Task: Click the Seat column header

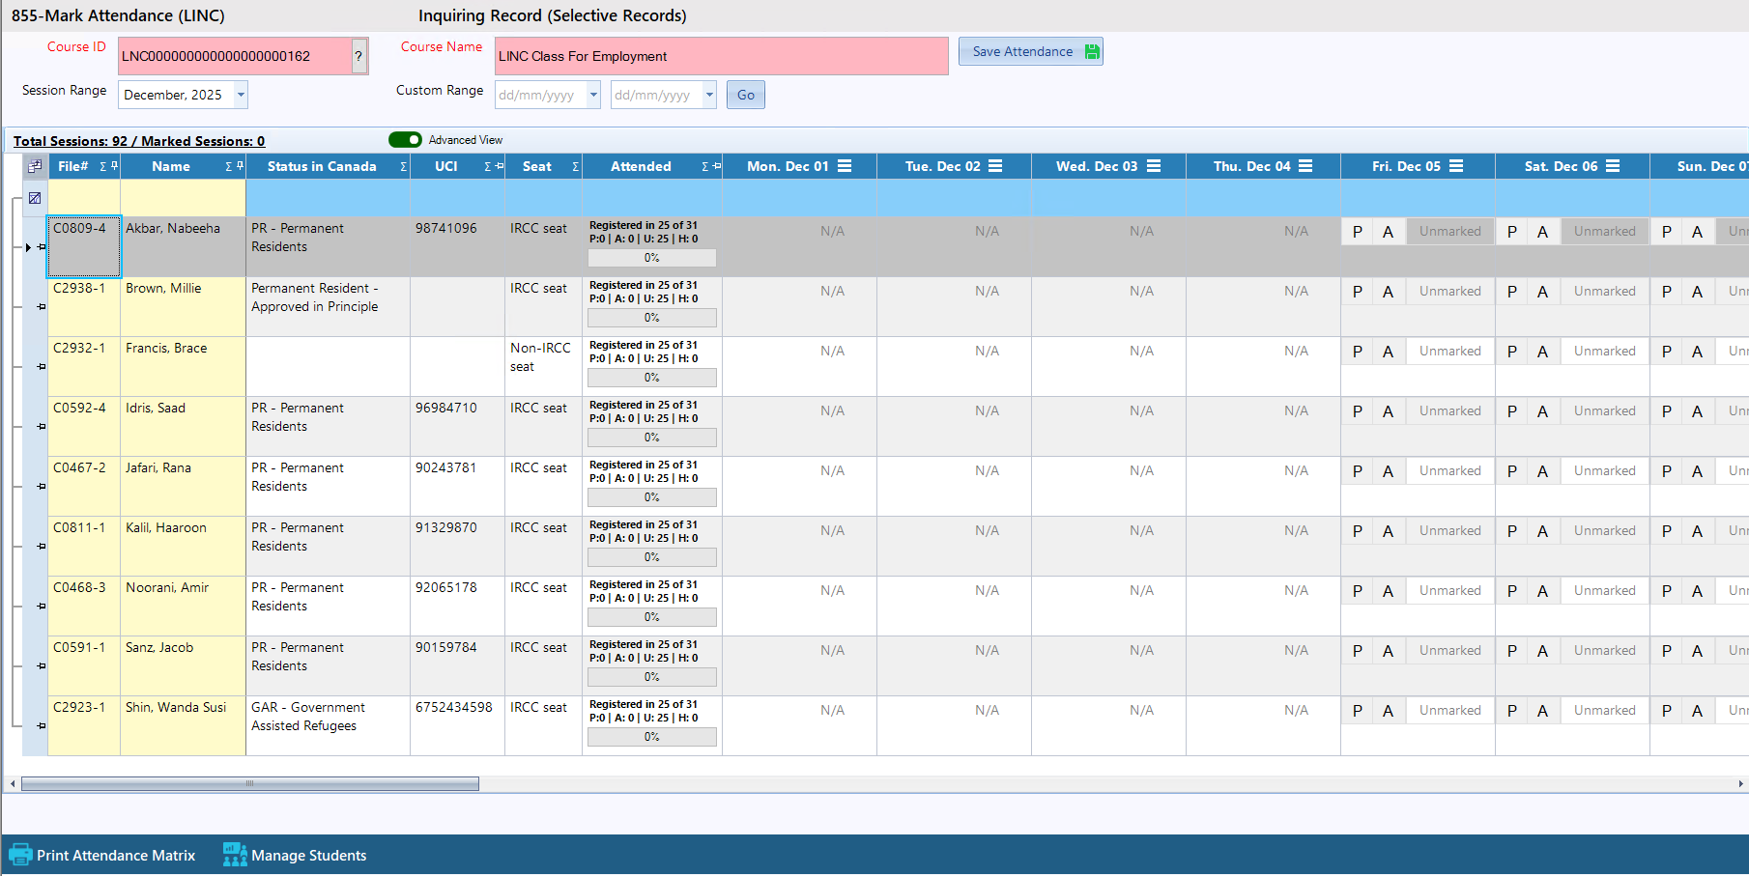Action: (x=536, y=166)
